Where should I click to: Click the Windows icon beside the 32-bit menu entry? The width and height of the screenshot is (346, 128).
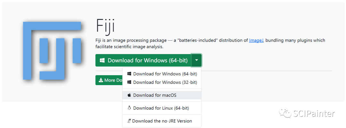click(x=129, y=82)
